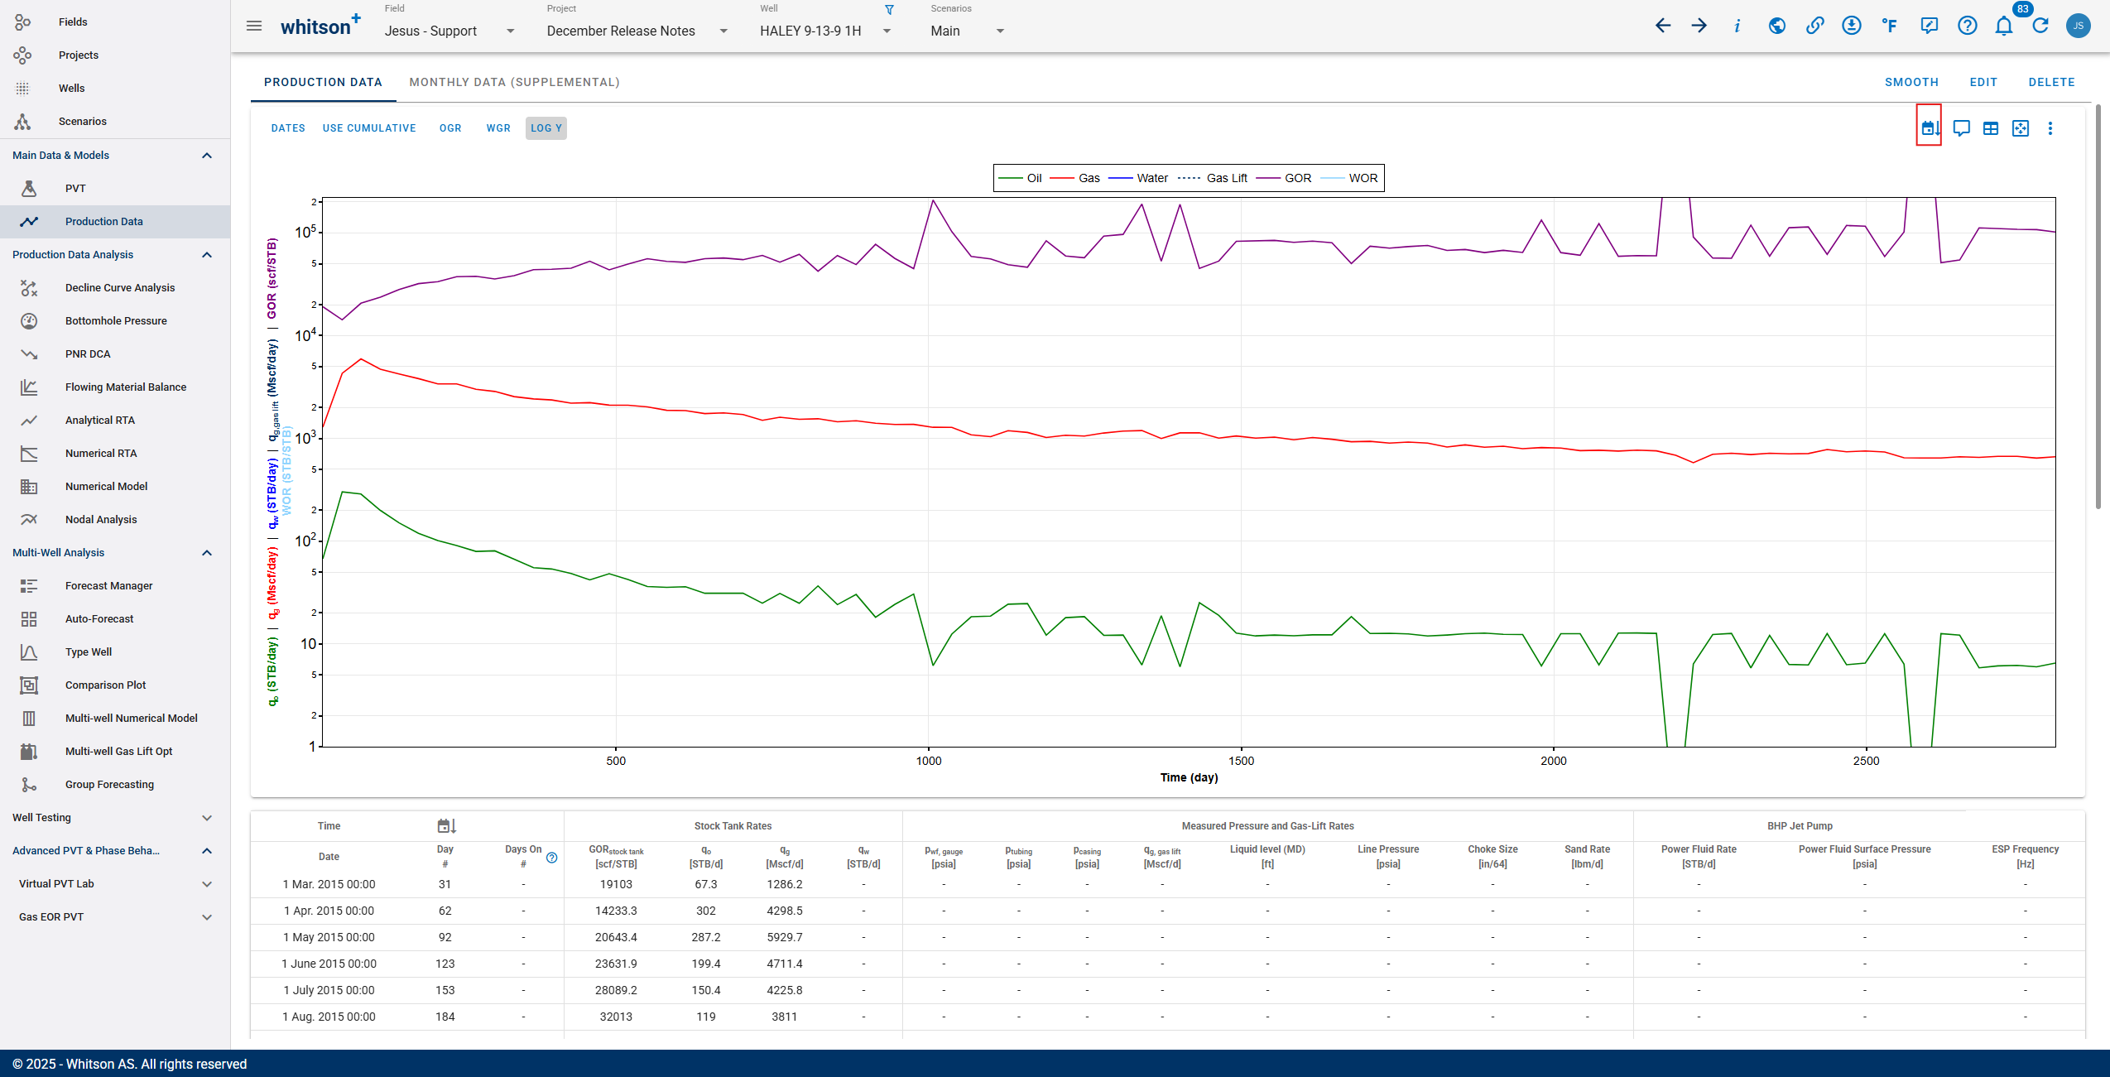Image resolution: width=2110 pixels, height=1077 pixels.
Task: Open the Comparison Plot tool
Action: [105, 685]
